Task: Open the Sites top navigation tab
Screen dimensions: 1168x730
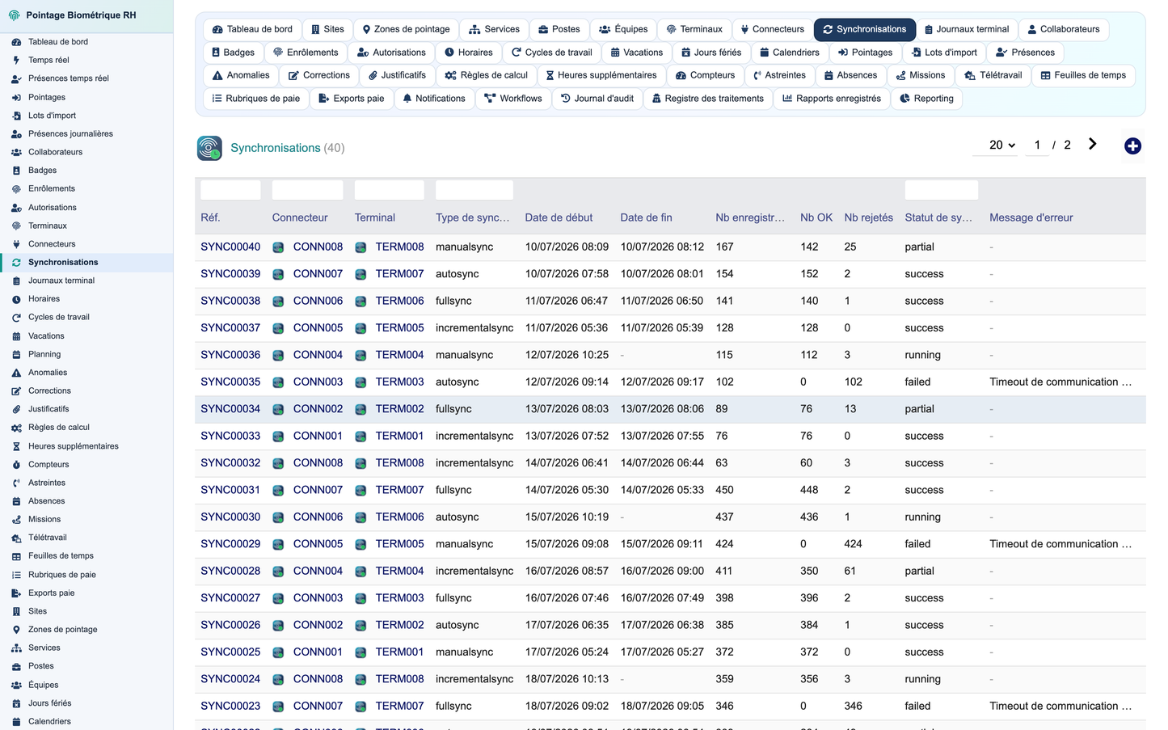Action: coord(327,29)
